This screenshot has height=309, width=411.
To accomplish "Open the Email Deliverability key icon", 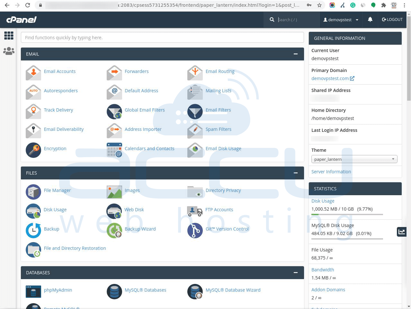I will (33, 131).
